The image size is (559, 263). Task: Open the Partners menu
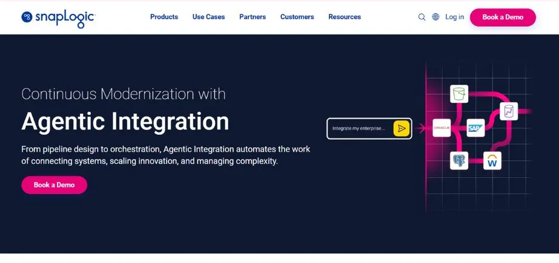click(x=253, y=17)
